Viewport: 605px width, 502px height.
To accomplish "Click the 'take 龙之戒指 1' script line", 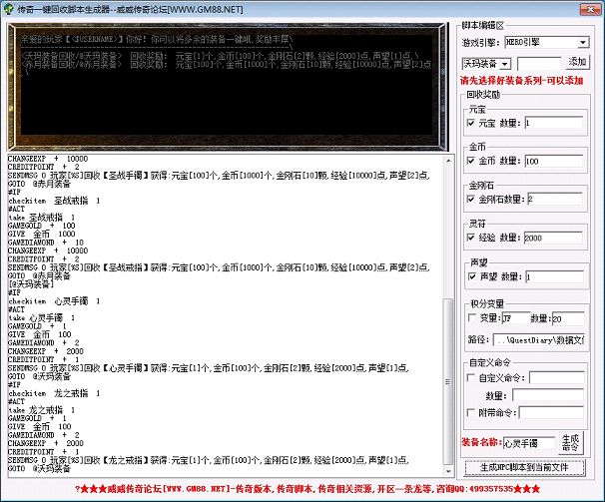I will tap(41, 410).
